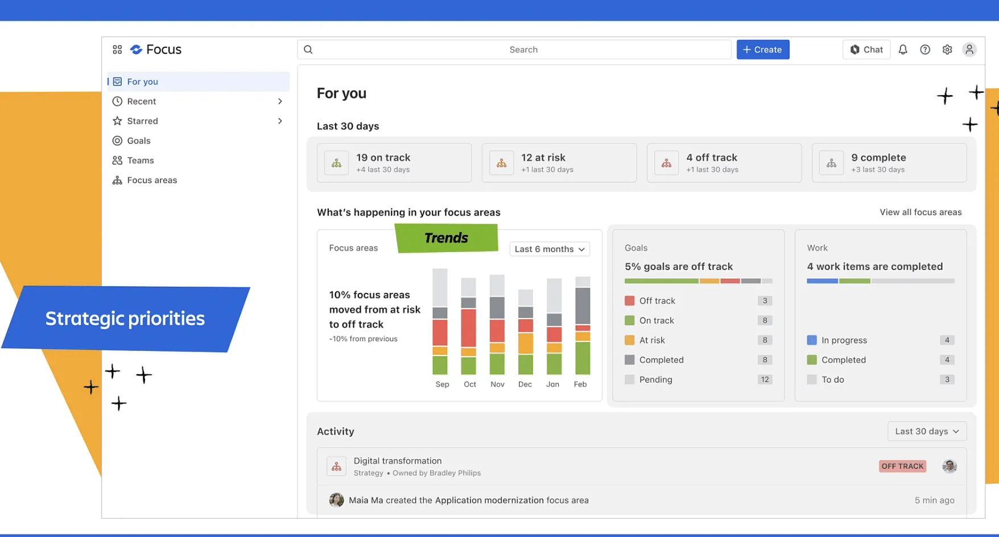Open the Activity Last 30 days dropdown
Image resolution: width=999 pixels, height=537 pixels.
coord(926,431)
